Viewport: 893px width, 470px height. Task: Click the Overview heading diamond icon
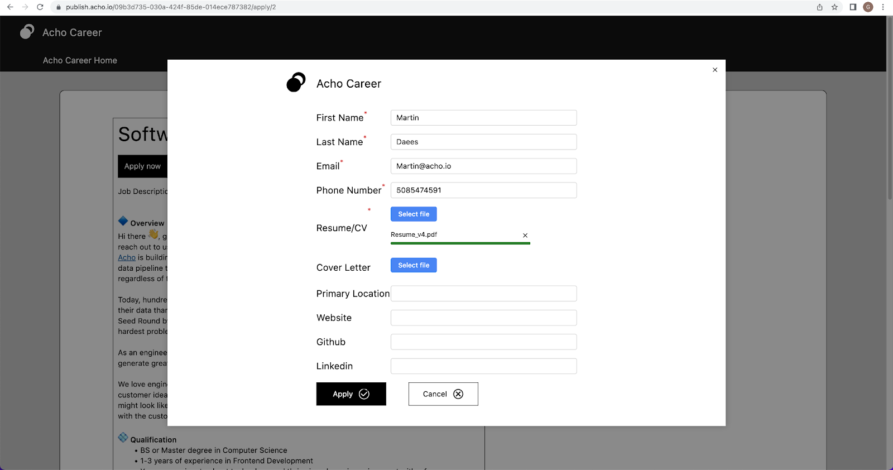tap(123, 221)
